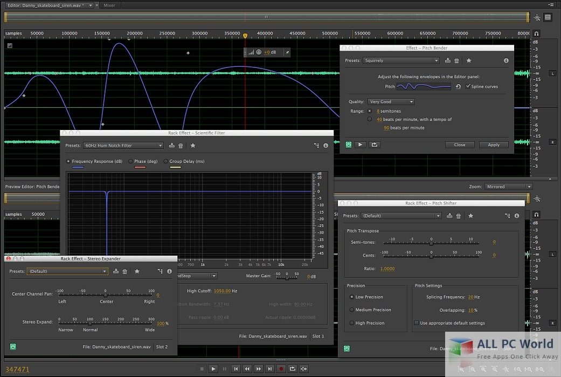Toggle left channel L button in main editor
The width and height of the screenshot is (561, 377).
553,73
